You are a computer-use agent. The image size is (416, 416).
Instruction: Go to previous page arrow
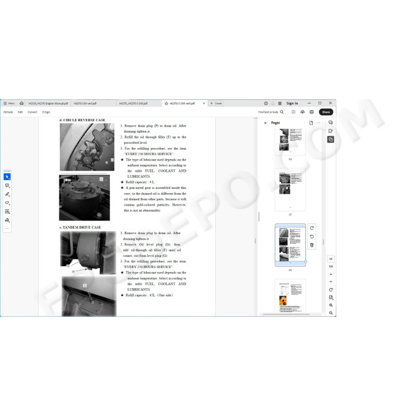tap(330, 275)
